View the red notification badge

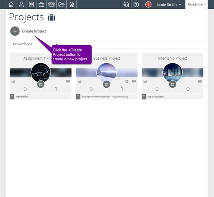pyautogui.click(x=148, y=5)
